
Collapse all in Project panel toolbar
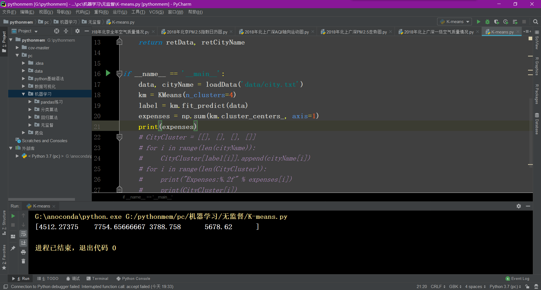66,31
